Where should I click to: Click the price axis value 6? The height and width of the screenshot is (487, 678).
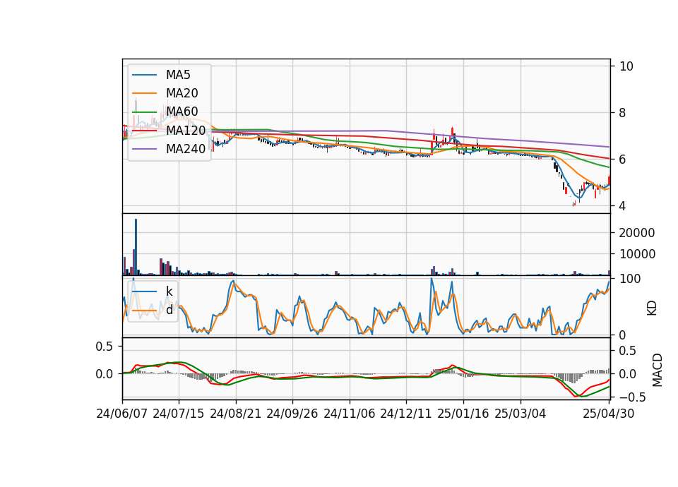(x=623, y=160)
